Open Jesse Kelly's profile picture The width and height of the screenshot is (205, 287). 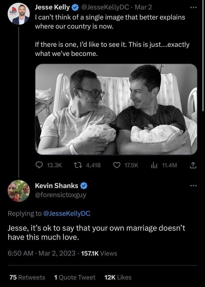coord(19,13)
